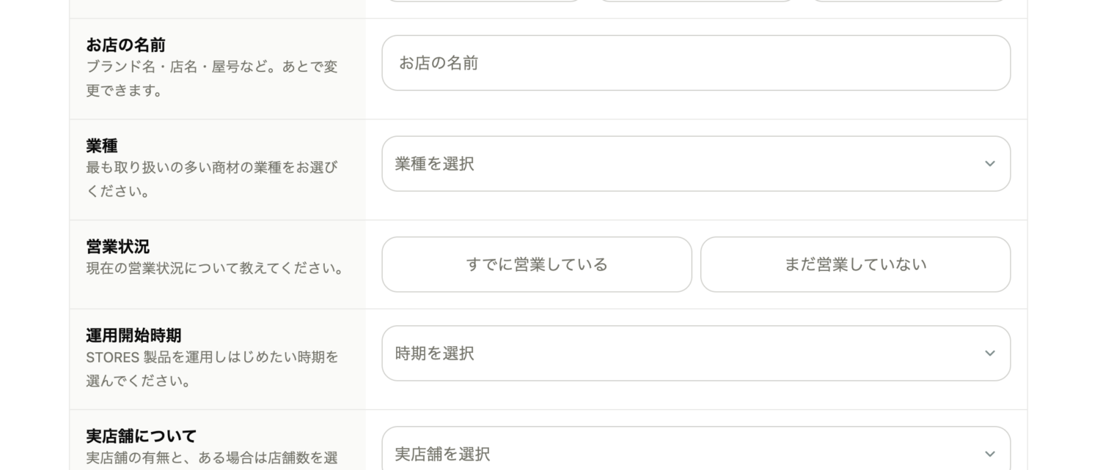The image size is (1100, 470).
Task: Select すでに営業している option
Action: (537, 264)
